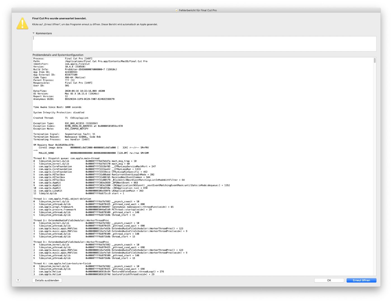392x302 pixels.
Task: Click the Crashed Thread value '71 CVDisplayLink'
Action: coord(77,118)
